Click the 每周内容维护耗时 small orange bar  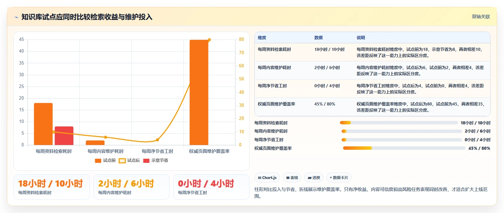click(x=95, y=143)
